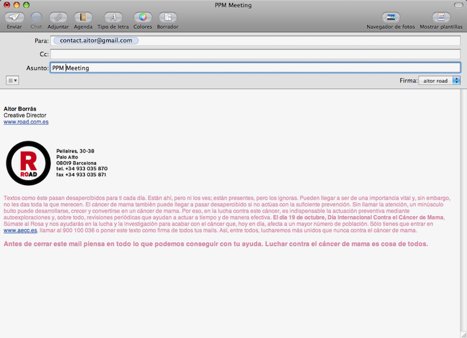
Task: Click the Asunto subject field
Action: tap(255, 68)
